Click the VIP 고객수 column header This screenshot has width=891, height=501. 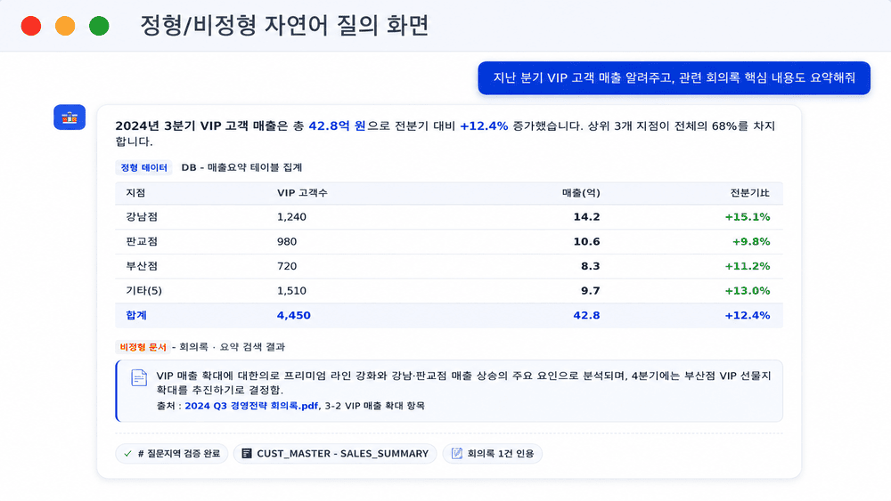(x=302, y=193)
